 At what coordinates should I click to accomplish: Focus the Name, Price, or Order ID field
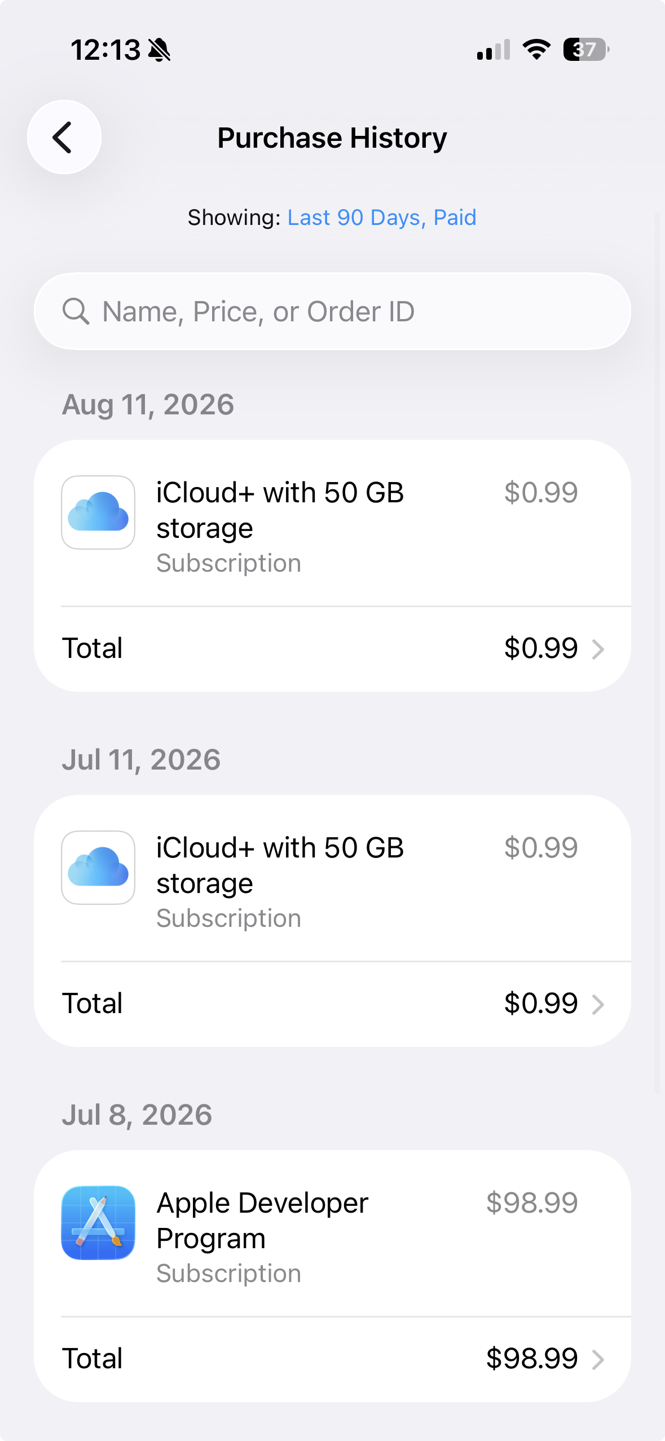[332, 312]
